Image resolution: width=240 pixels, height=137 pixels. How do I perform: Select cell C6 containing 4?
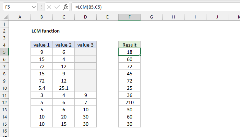64,59
